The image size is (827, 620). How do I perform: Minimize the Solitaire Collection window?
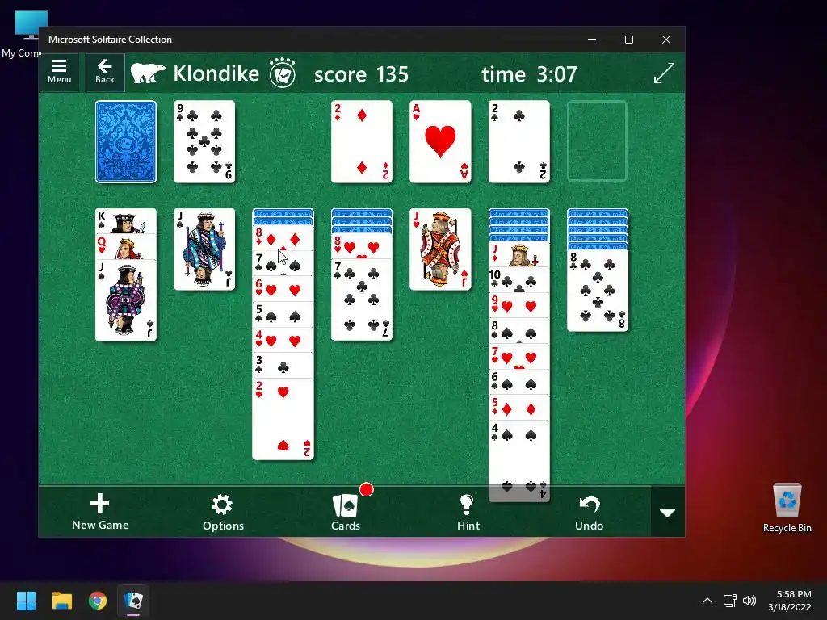[x=592, y=40]
